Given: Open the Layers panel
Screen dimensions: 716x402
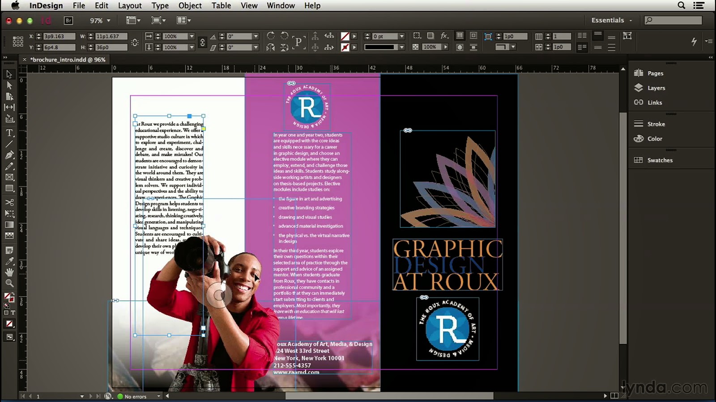Looking at the screenshot, I should click(656, 88).
